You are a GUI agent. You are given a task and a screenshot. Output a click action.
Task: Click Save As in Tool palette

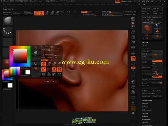click(157, 8)
